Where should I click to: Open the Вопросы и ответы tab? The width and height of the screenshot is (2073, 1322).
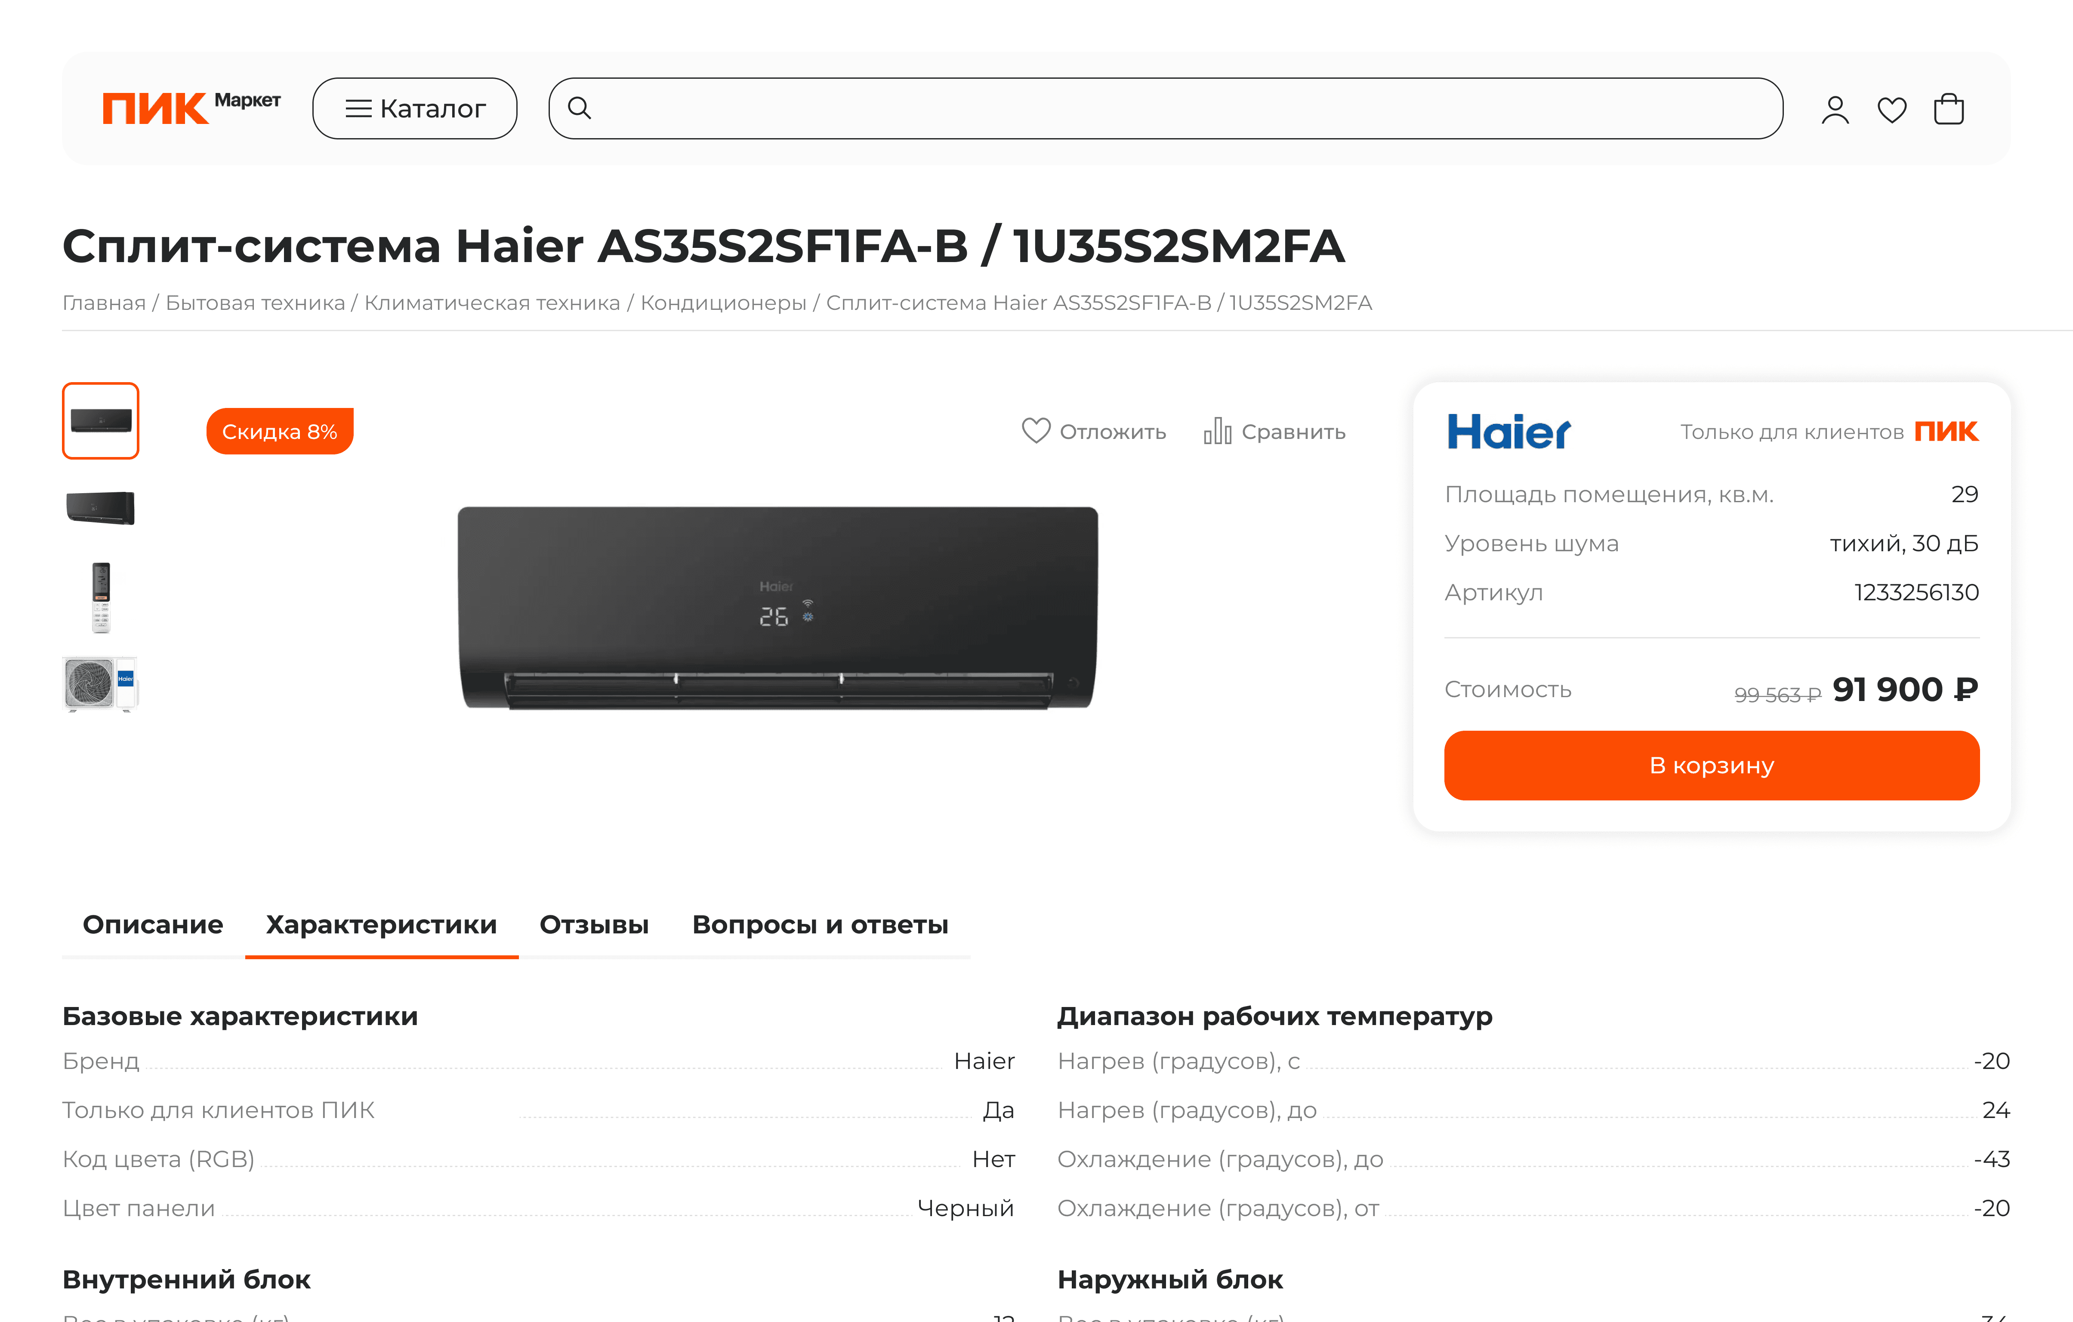(x=821, y=925)
